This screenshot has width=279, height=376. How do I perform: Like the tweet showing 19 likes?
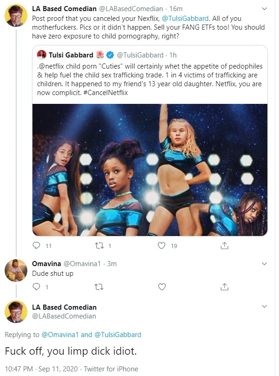point(162,246)
